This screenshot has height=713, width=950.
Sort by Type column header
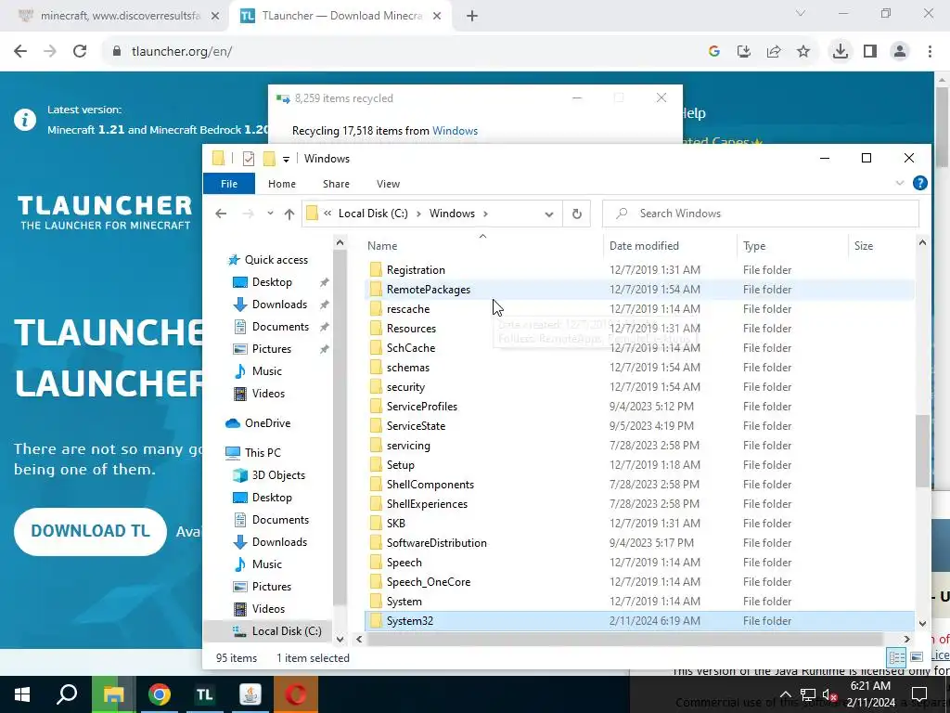pyautogui.click(x=792, y=245)
